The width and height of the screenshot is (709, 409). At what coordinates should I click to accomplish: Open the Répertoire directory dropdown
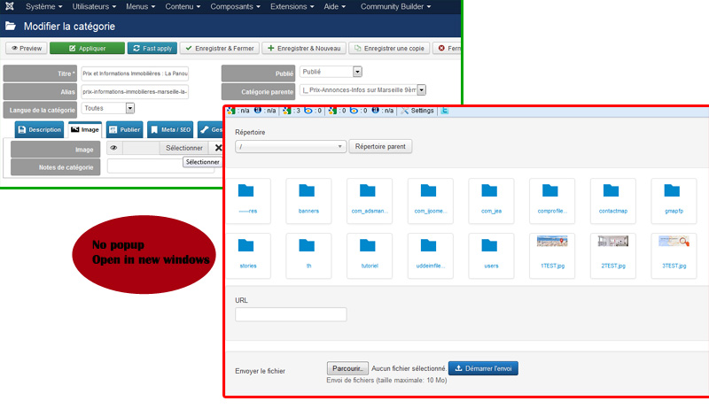click(x=291, y=146)
